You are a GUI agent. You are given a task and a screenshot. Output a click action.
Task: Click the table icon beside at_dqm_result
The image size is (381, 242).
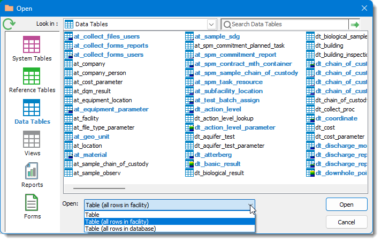coord(68,91)
